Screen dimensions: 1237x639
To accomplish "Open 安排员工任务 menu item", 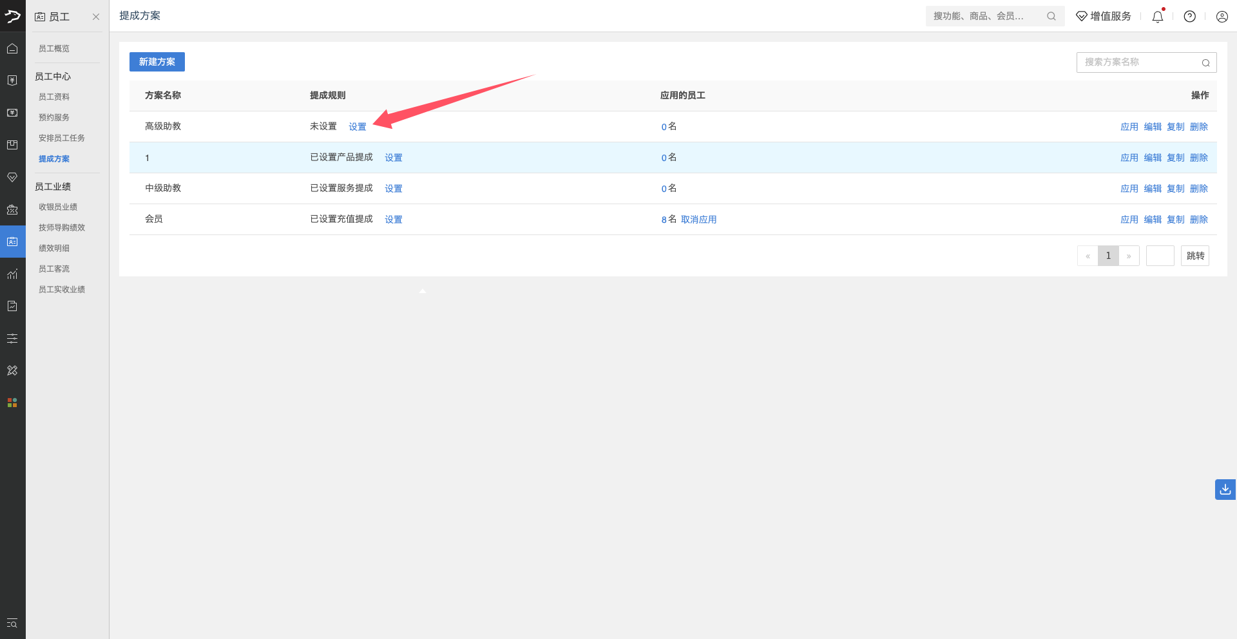I will [62, 138].
